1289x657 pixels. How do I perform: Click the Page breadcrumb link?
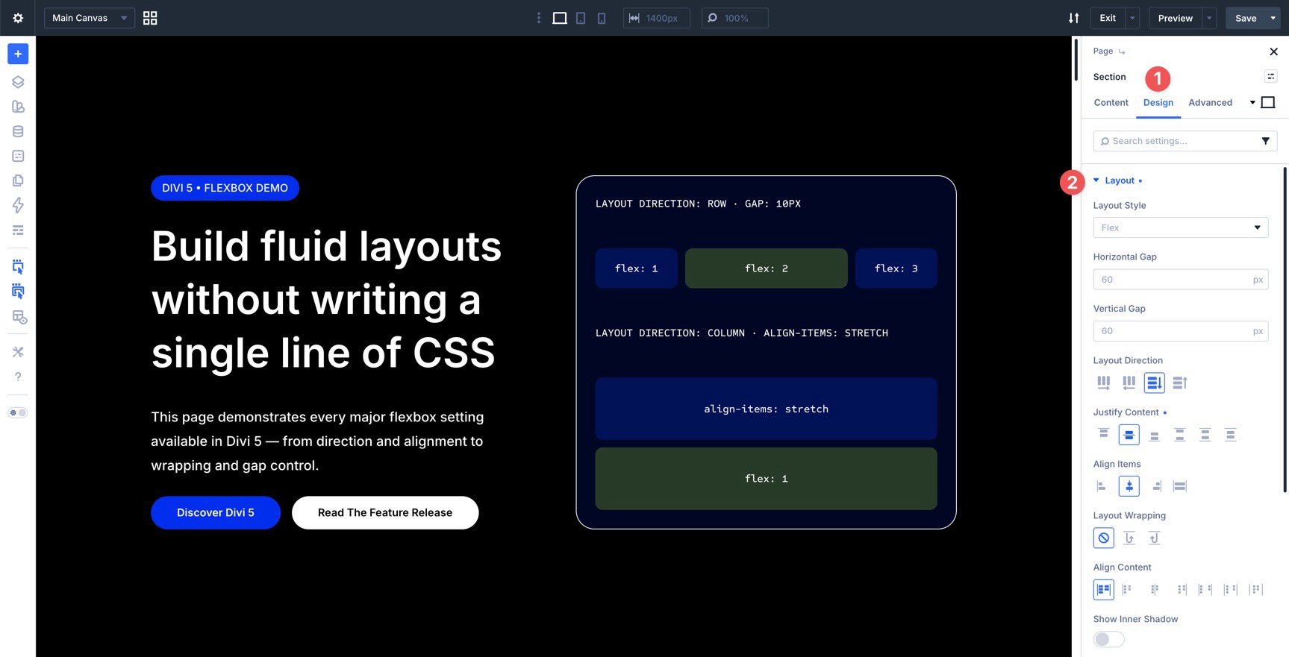(1102, 51)
